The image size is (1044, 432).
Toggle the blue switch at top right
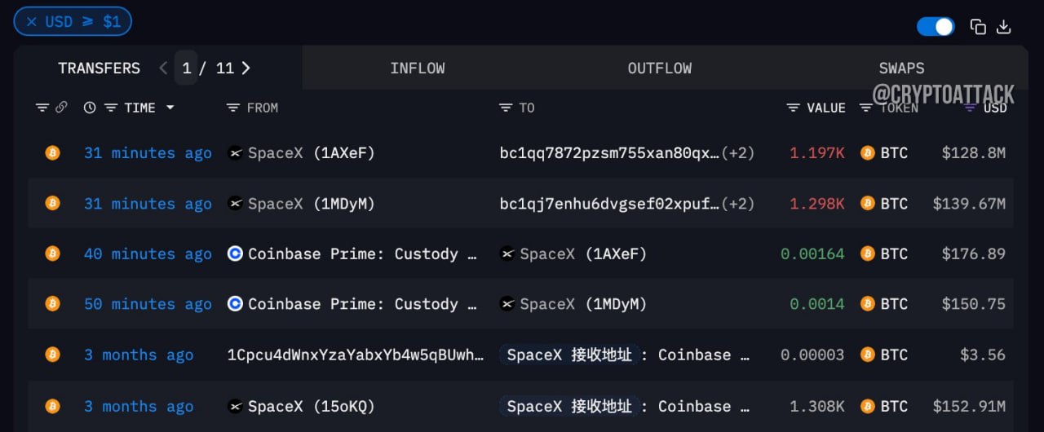coord(936,26)
